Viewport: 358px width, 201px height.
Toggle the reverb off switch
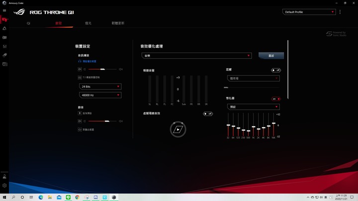pyautogui.click(x=276, y=70)
